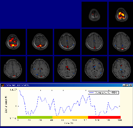View the bottom-row slice with large central red cluster
The image size is (133, 128).
coord(67,69)
